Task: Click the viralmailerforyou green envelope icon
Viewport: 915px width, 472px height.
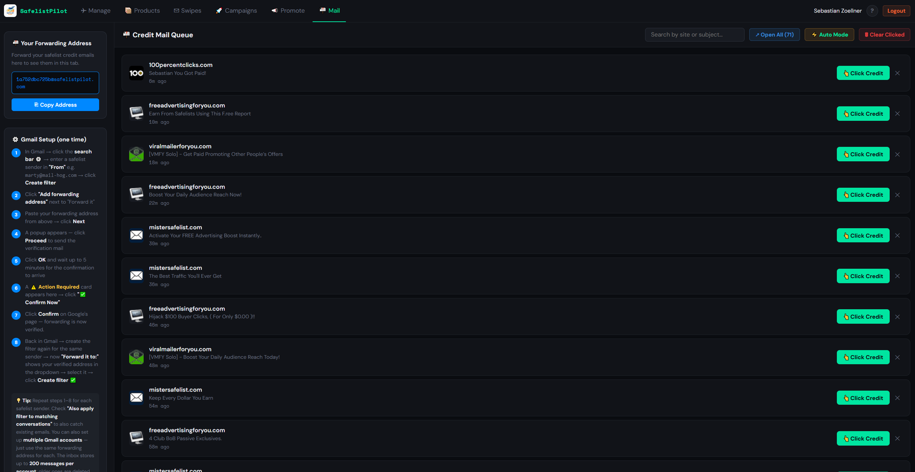Action: pos(136,154)
